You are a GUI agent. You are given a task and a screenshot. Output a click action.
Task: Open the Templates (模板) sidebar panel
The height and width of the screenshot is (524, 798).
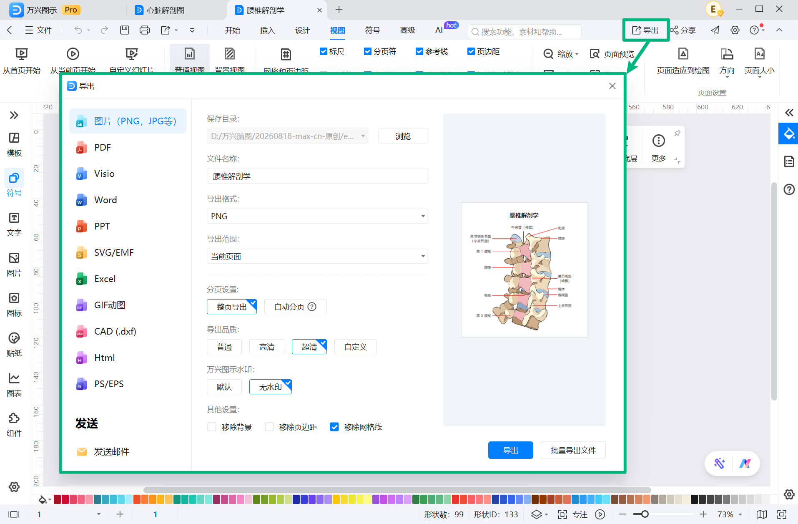(x=14, y=144)
